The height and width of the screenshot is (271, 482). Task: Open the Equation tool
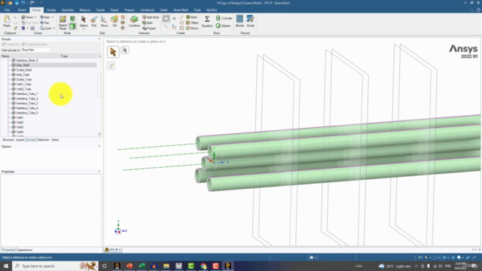[207, 22]
